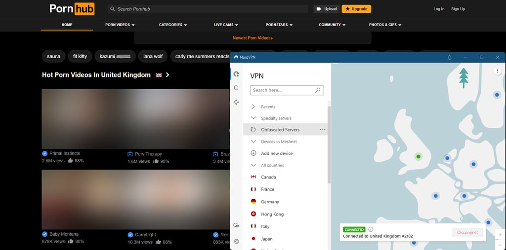Click the NordVPN server list scrollbar
The height and width of the screenshot is (250, 506).
329,144
